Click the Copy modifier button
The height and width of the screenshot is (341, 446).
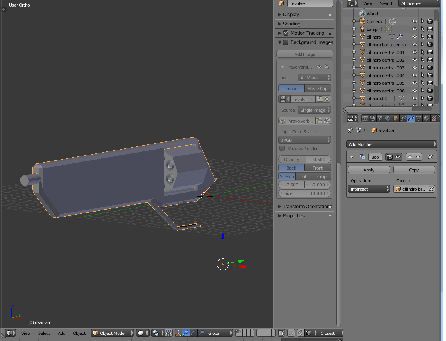(414, 170)
